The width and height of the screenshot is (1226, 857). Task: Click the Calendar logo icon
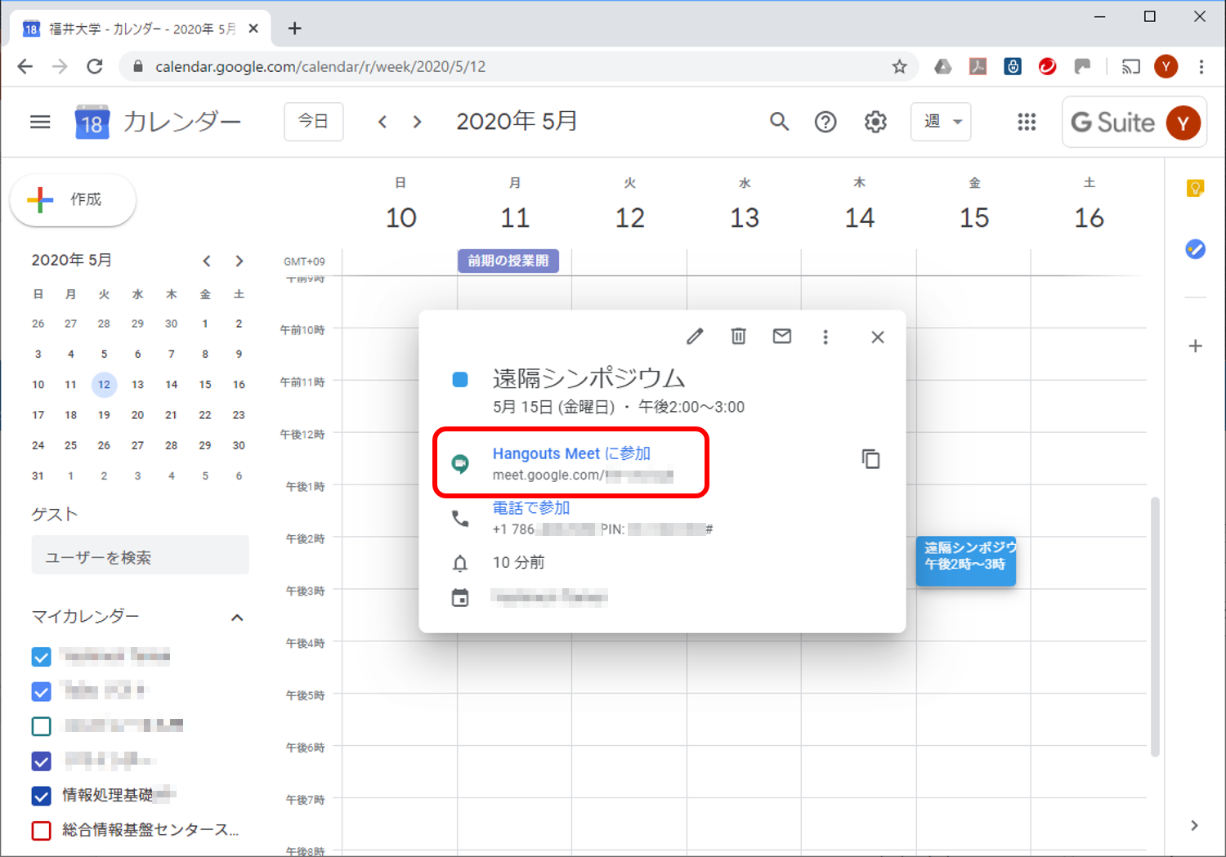click(92, 122)
